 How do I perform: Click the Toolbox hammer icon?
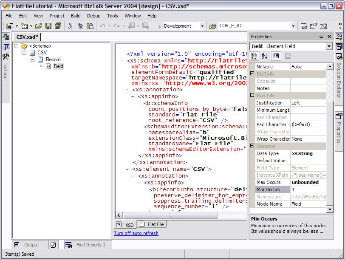coord(6,57)
